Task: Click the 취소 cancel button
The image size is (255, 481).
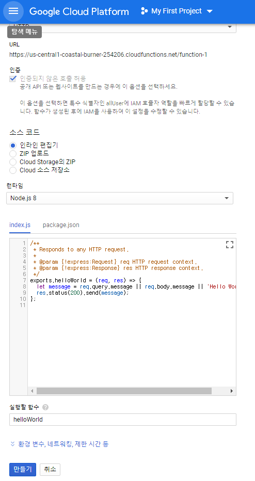Action: click(x=50, y=469)
